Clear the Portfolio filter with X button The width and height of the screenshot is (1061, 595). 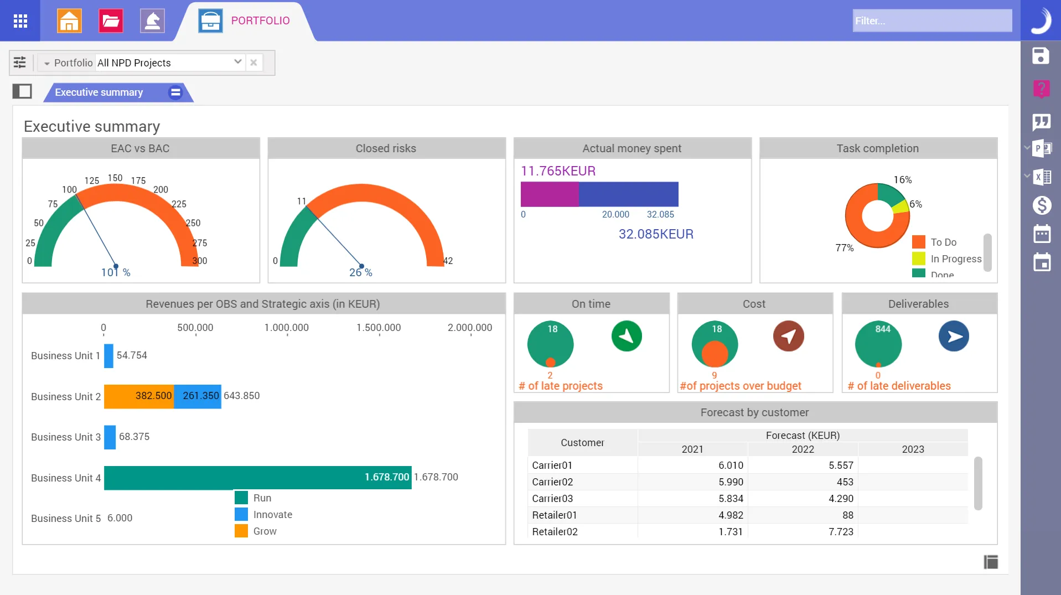[253, 63]
